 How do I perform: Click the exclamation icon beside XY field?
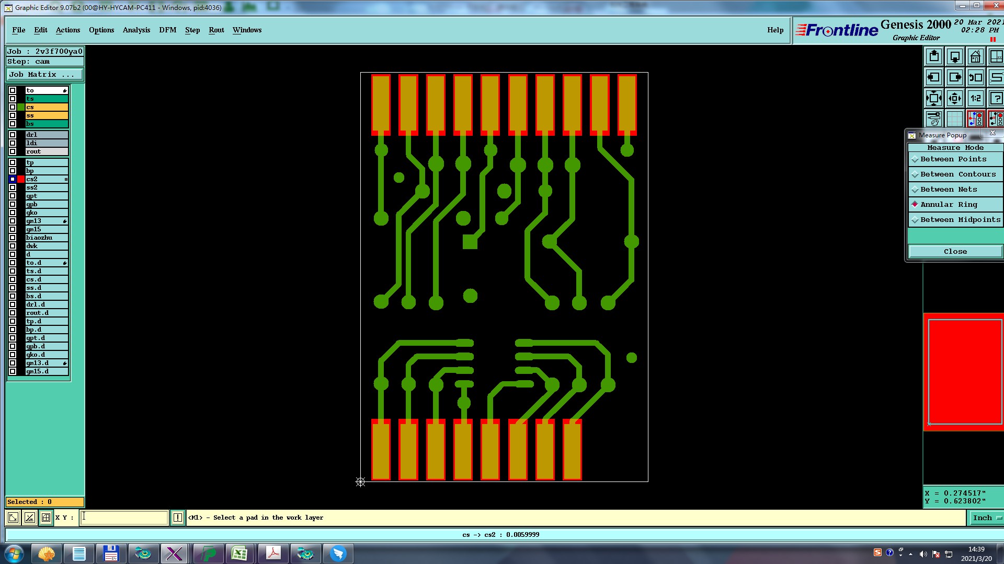click(x=178, y=518)
